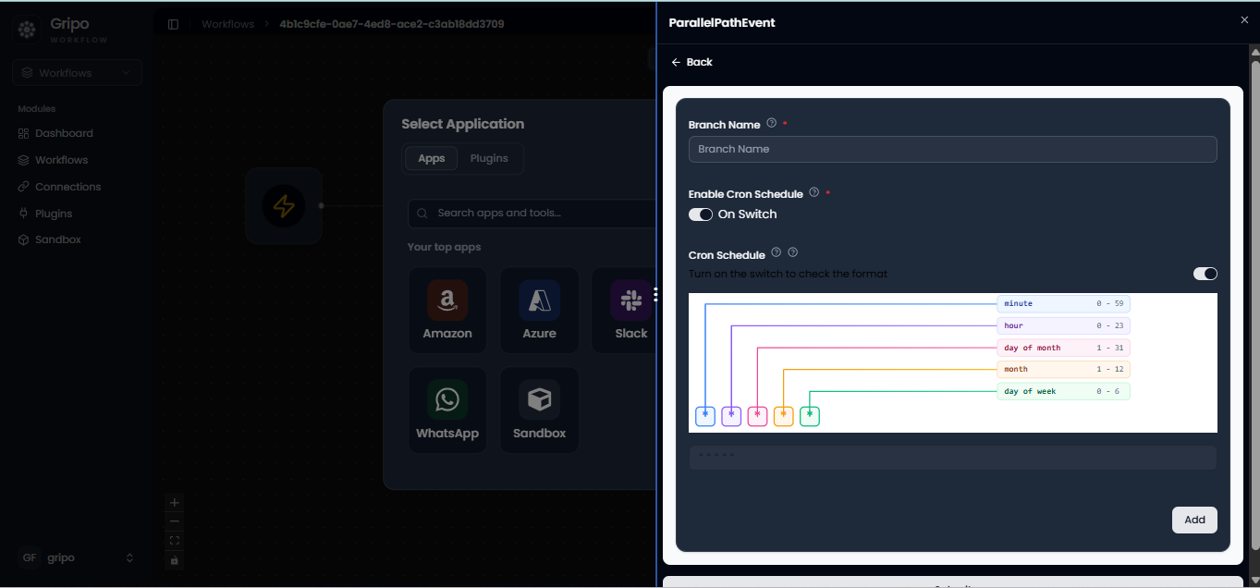Go Back from the ParallelPathEvent panel
This screenshot has width=1260, height=588.
pyautogui.click(x=691, y=62)
